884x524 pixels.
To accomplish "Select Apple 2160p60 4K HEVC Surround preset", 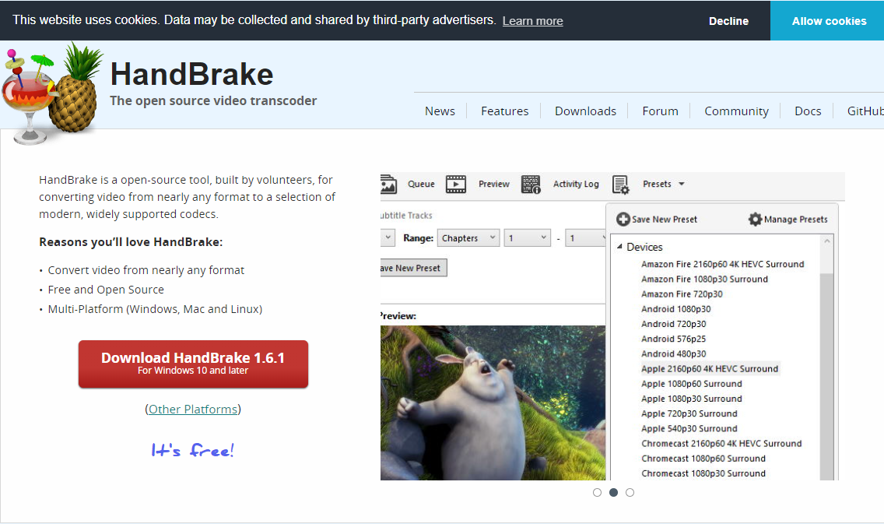I will tap(710, 368).
